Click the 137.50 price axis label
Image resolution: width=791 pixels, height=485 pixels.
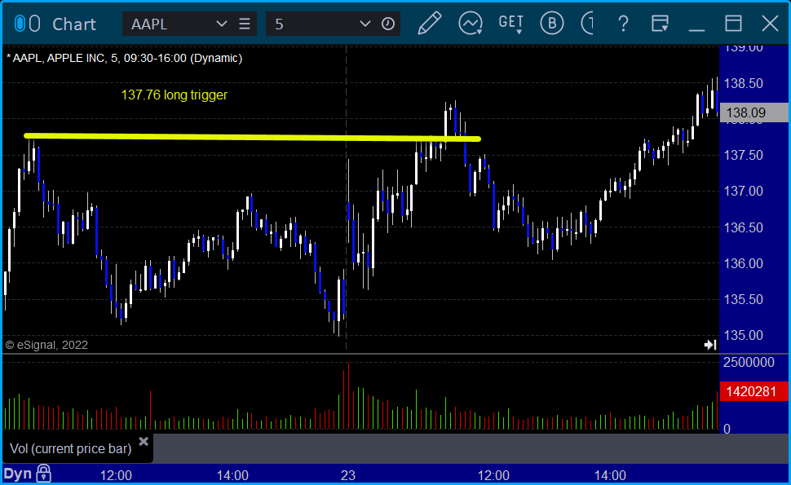pos(744,155)
